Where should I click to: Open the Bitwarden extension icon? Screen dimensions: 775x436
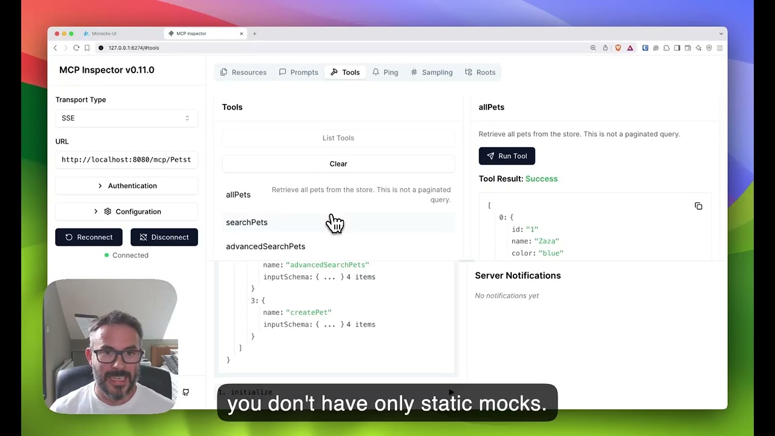tap(645, 48)
